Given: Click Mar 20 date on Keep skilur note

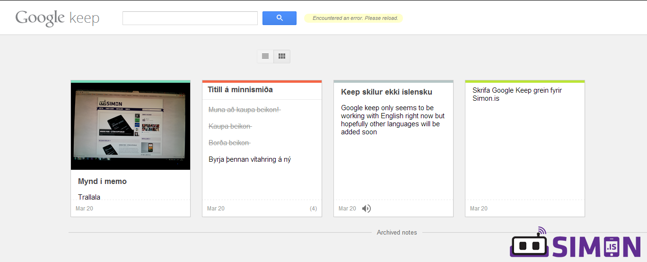Looking at the screenshot, I should 347,209.
